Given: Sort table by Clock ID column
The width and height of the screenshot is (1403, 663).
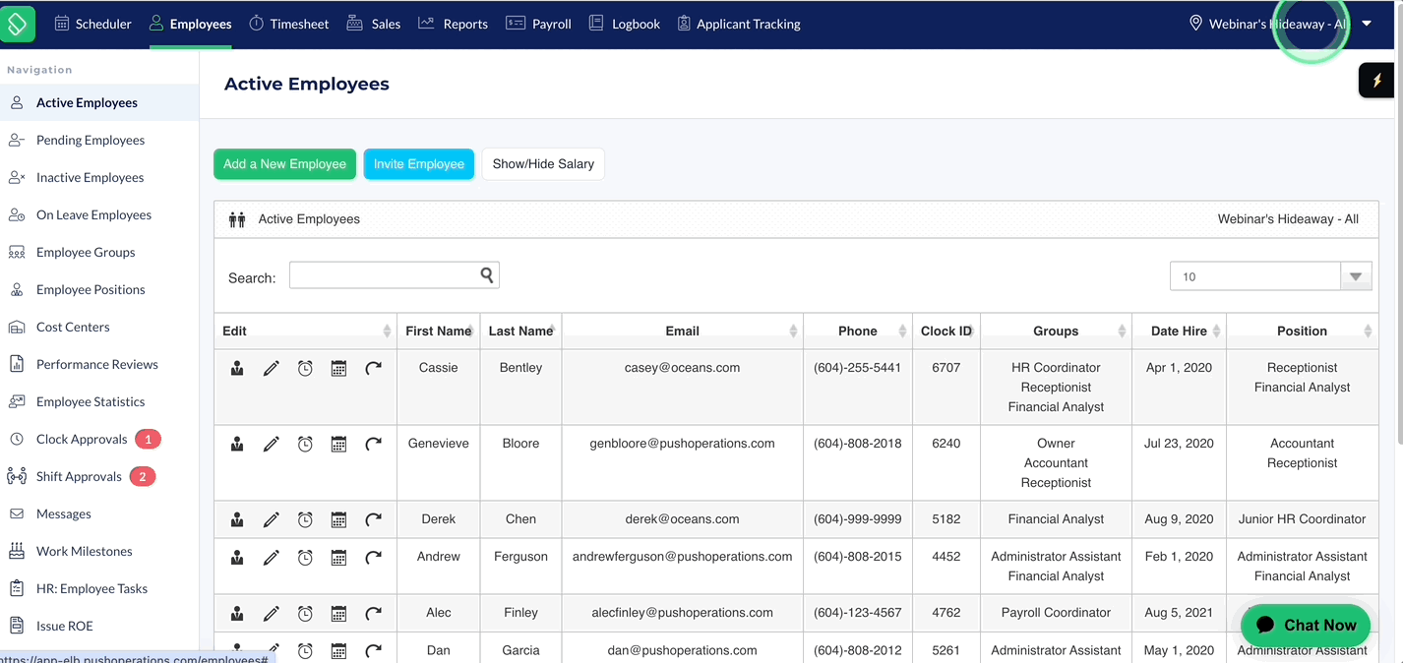Looking at the screenshot, I should [945, 331].
